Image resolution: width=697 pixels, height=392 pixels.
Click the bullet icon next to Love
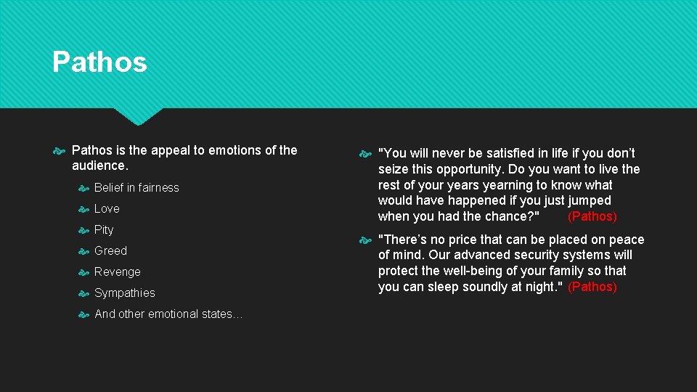[x=83, y=209]
